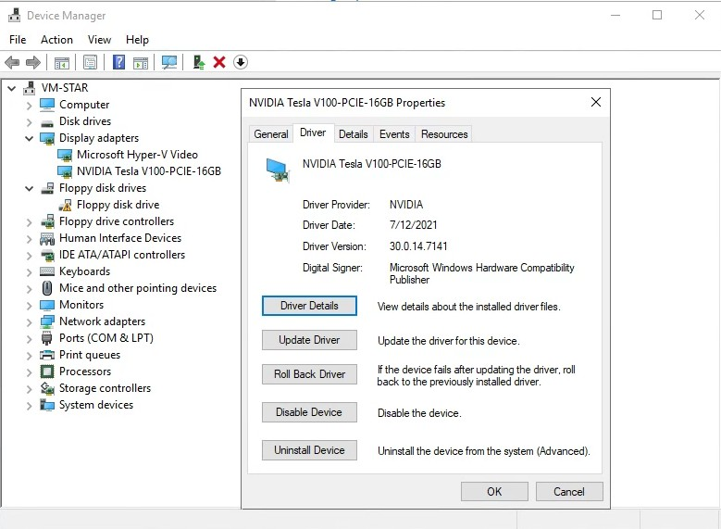Open the Help menu
This screenshot has width=721, height=529.
(137, 40)
